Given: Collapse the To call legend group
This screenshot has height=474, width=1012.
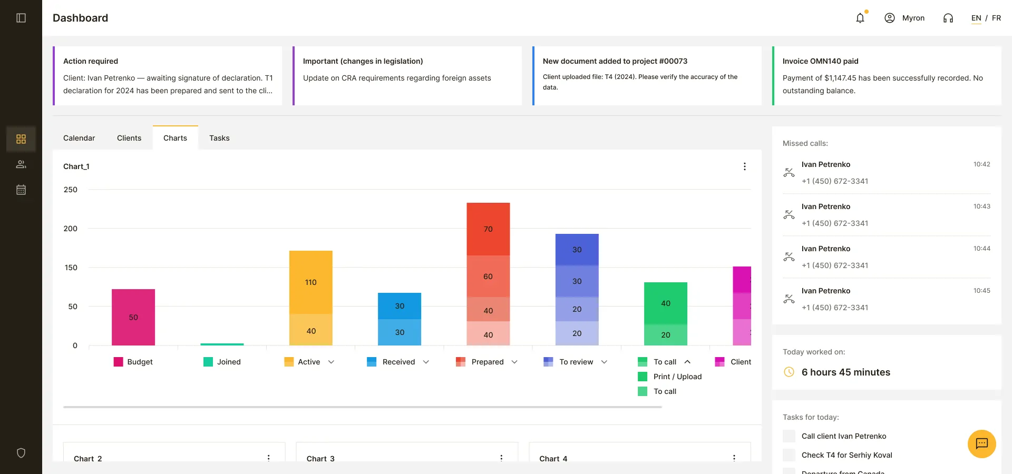Looking at the screenshot, I should click(687, 362).
